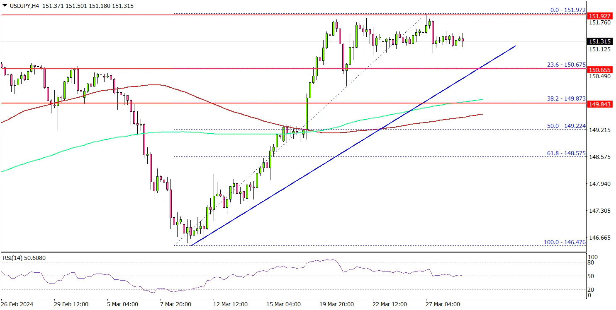
Task: Click the 19 Mar 20:00 time marker
Action: coord(336,304)
